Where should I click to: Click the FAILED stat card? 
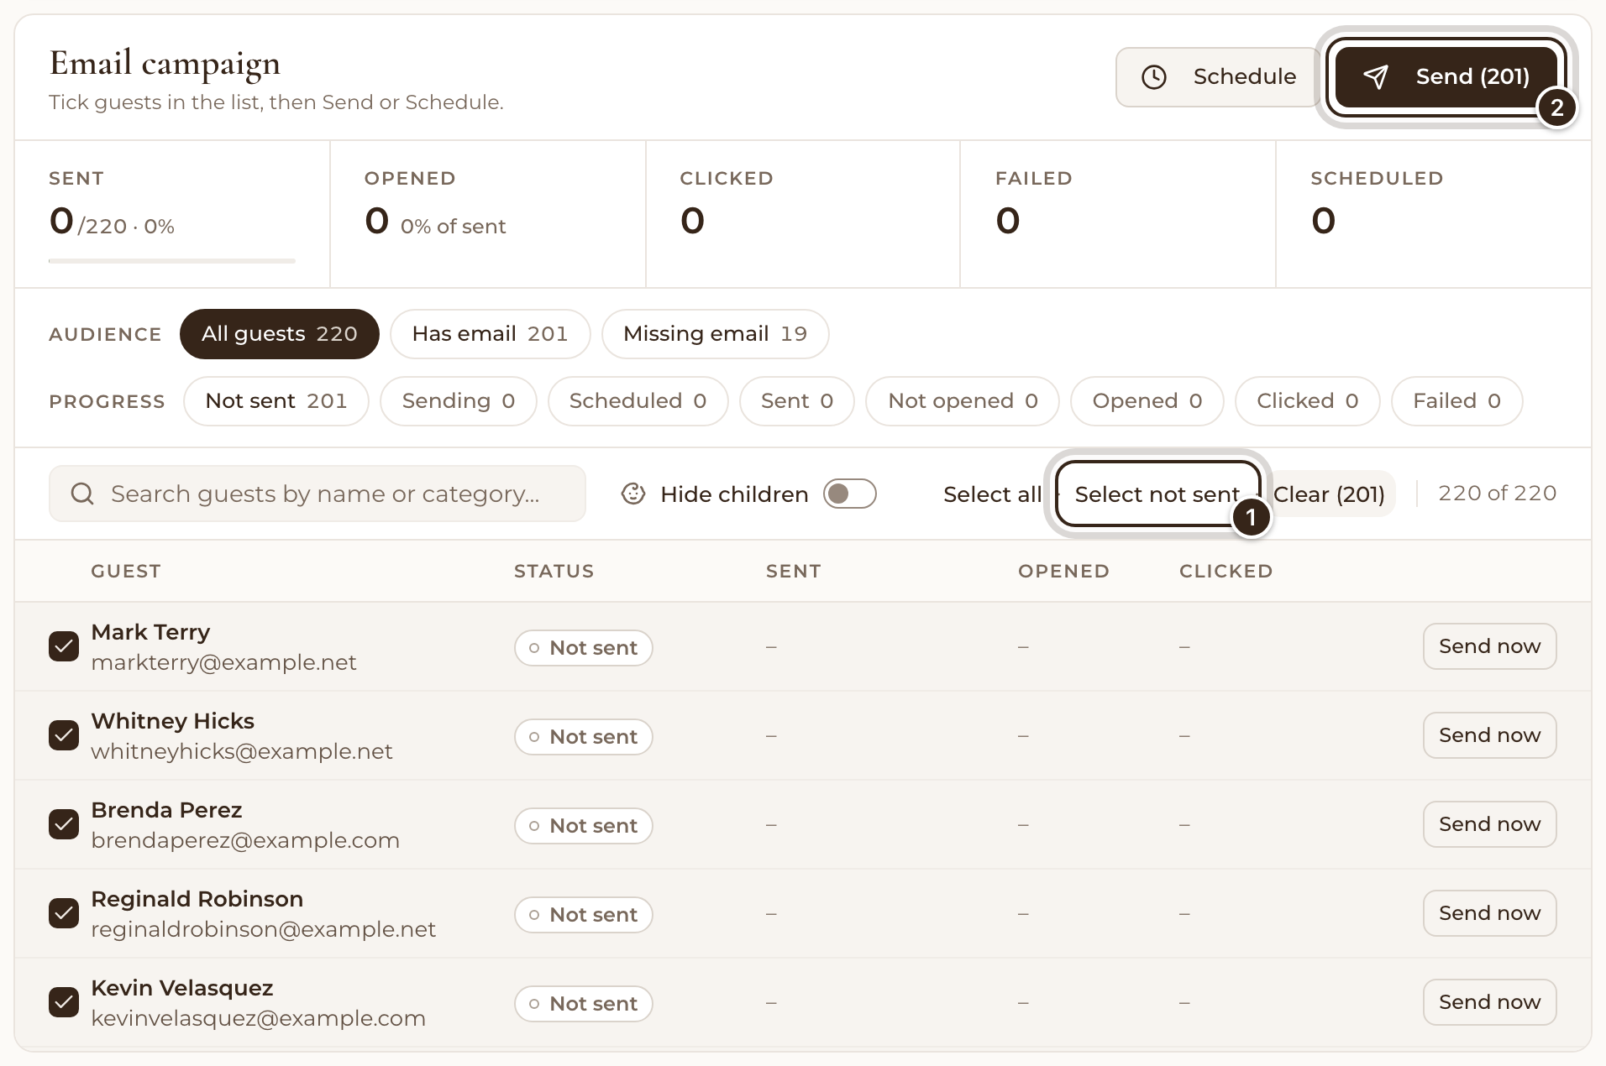tap(1118, 214)
